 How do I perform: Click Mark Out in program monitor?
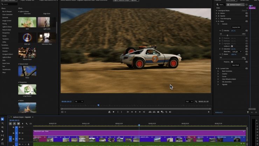pos(121,112)
